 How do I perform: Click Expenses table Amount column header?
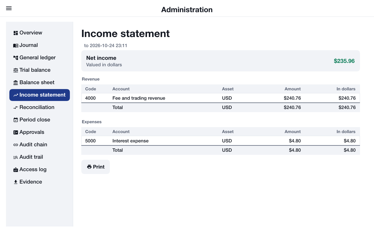pos(293,132)
